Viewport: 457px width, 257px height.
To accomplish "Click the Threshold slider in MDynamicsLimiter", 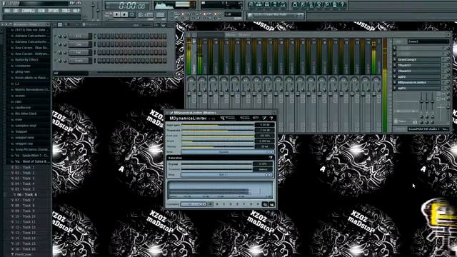I will point(217,131).
